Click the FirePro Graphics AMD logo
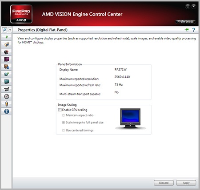The width and height of the screenshot is (200, 190). [21, 14]
